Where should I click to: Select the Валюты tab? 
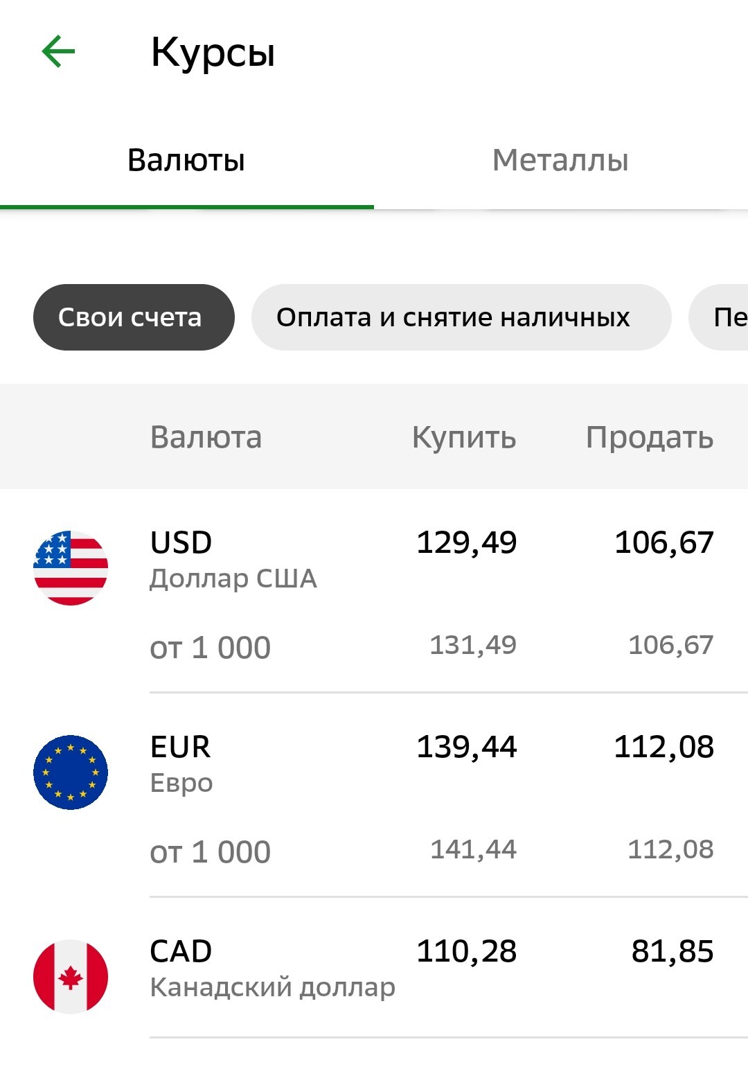[x=186, y=160]
